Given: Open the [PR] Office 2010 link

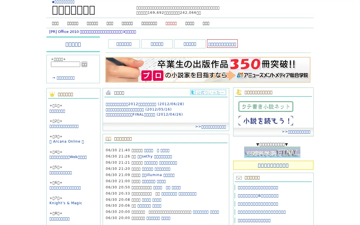Looking at the screenshot, I should coord(93,32).
